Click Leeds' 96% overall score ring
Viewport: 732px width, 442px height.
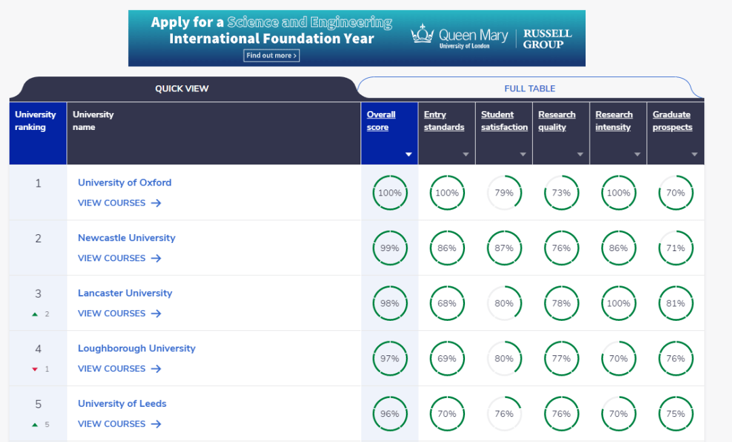pyautogui.click(x=390, y=414)
